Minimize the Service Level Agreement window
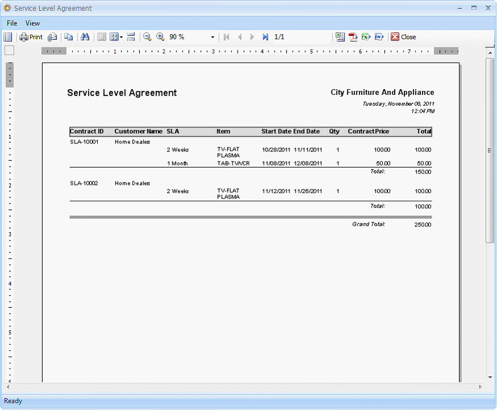The image size is (497, 410). pos(459,8)
